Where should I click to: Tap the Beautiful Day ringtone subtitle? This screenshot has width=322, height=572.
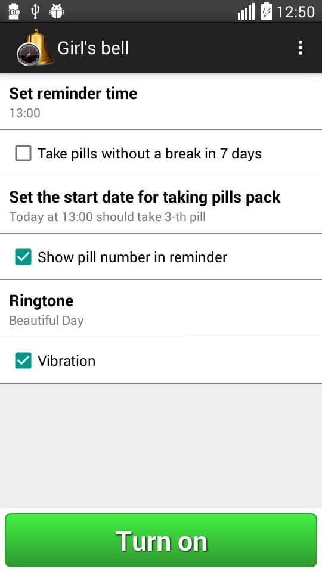tap(47, 321)
